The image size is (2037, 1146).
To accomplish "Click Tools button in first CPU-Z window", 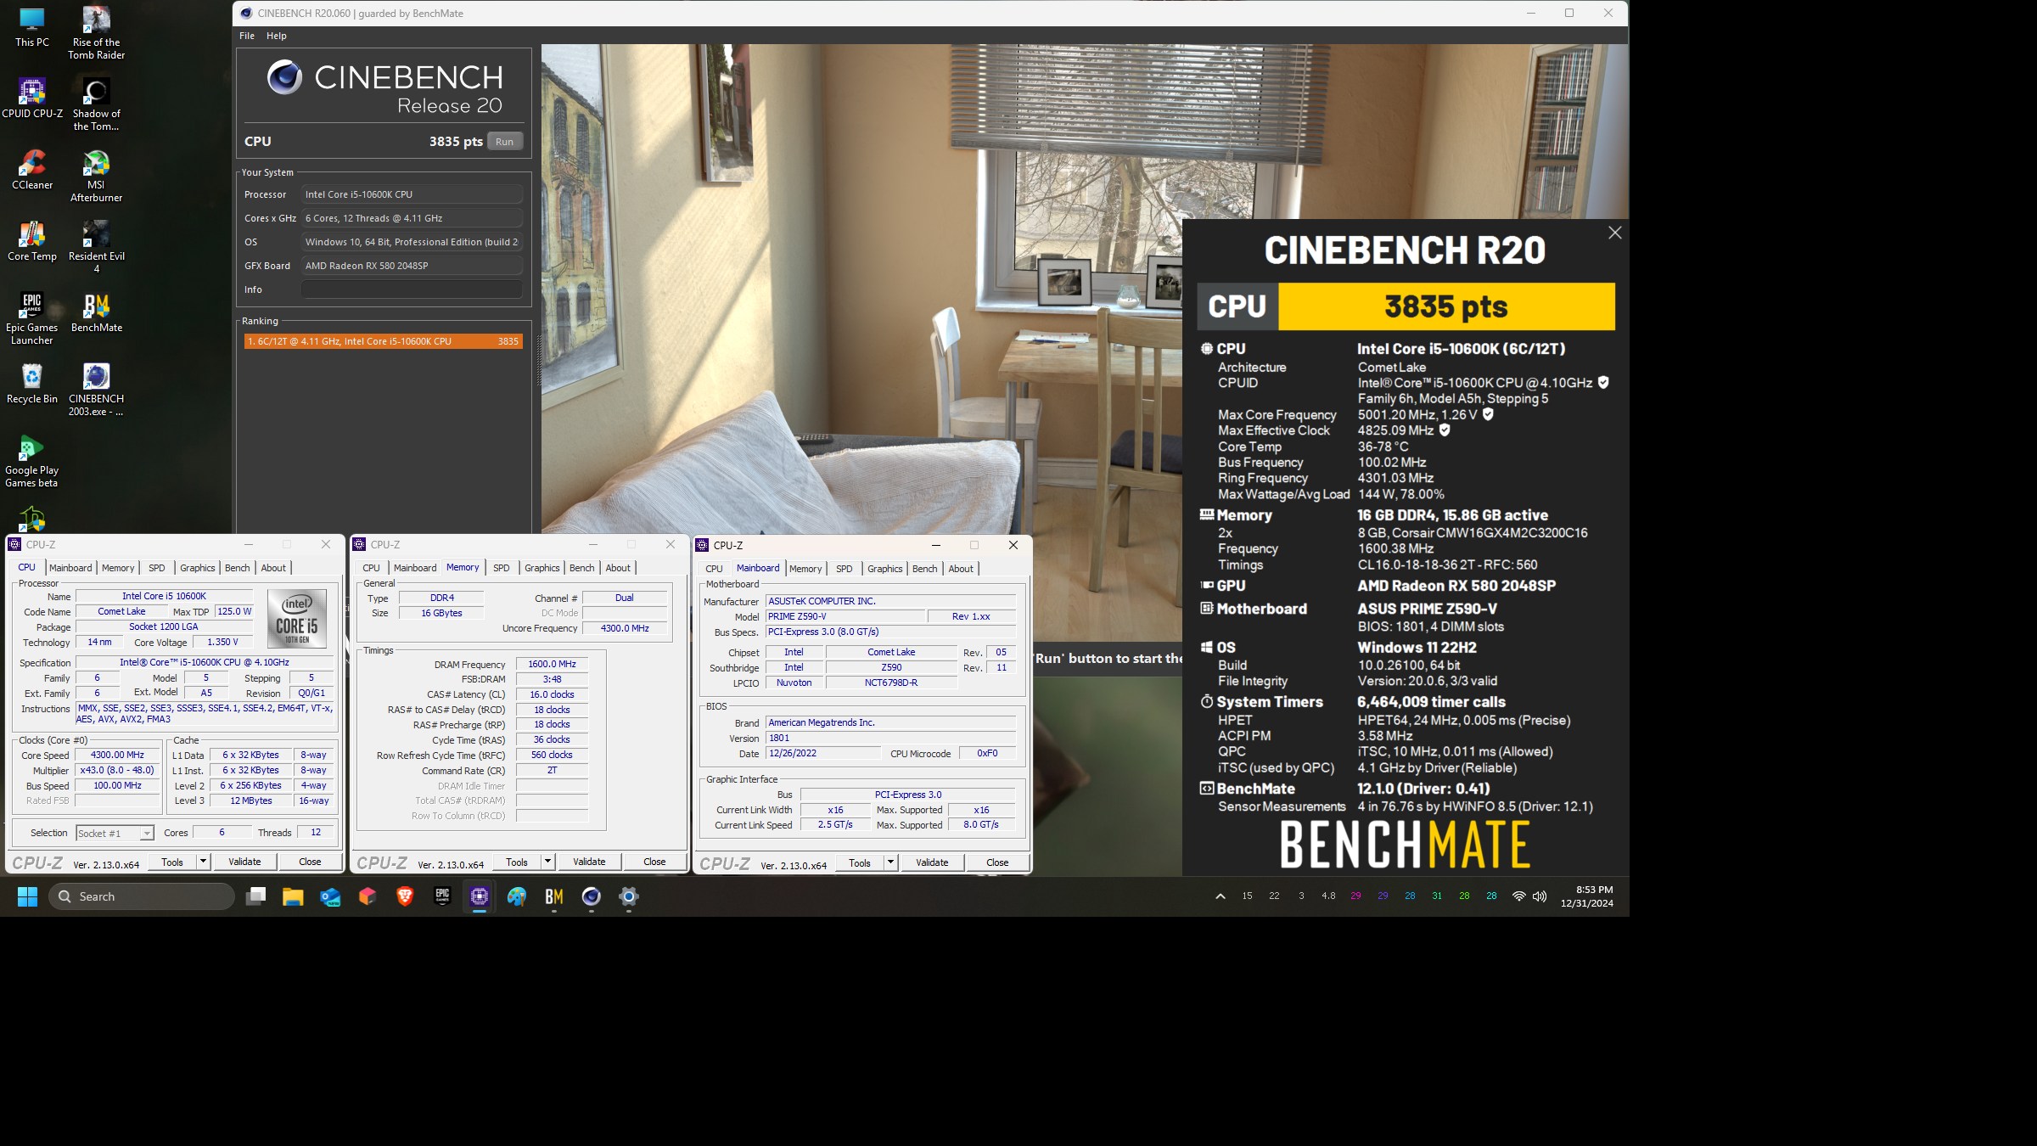I will 172,862.
